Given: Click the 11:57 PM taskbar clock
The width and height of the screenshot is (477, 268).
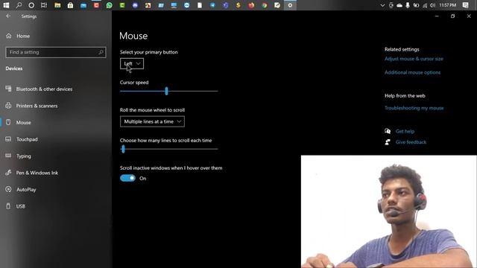Looking at the screenshot, I should [x=448, y=5].
